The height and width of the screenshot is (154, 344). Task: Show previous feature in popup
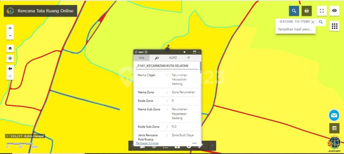click(184, 52)
